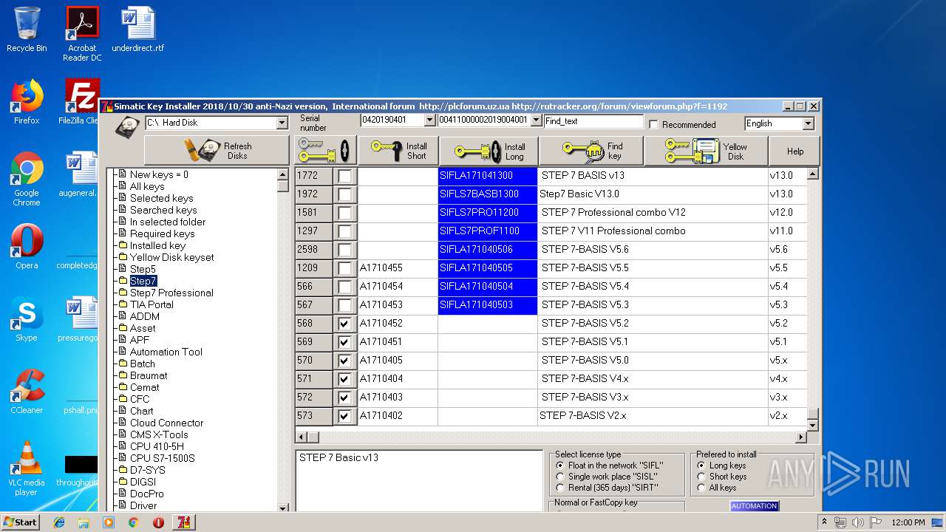Click the Refresh Disks button
946x532 pixels.
(217, 151)
